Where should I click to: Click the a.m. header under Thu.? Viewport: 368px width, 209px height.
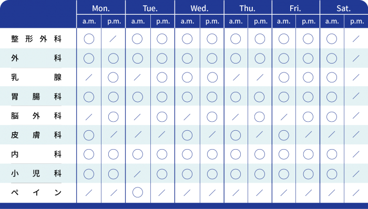coord(236,22)
